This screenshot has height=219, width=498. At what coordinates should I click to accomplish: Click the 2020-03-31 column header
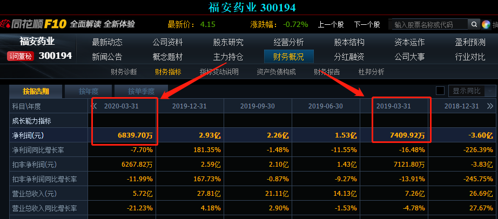tap(122, 106)
